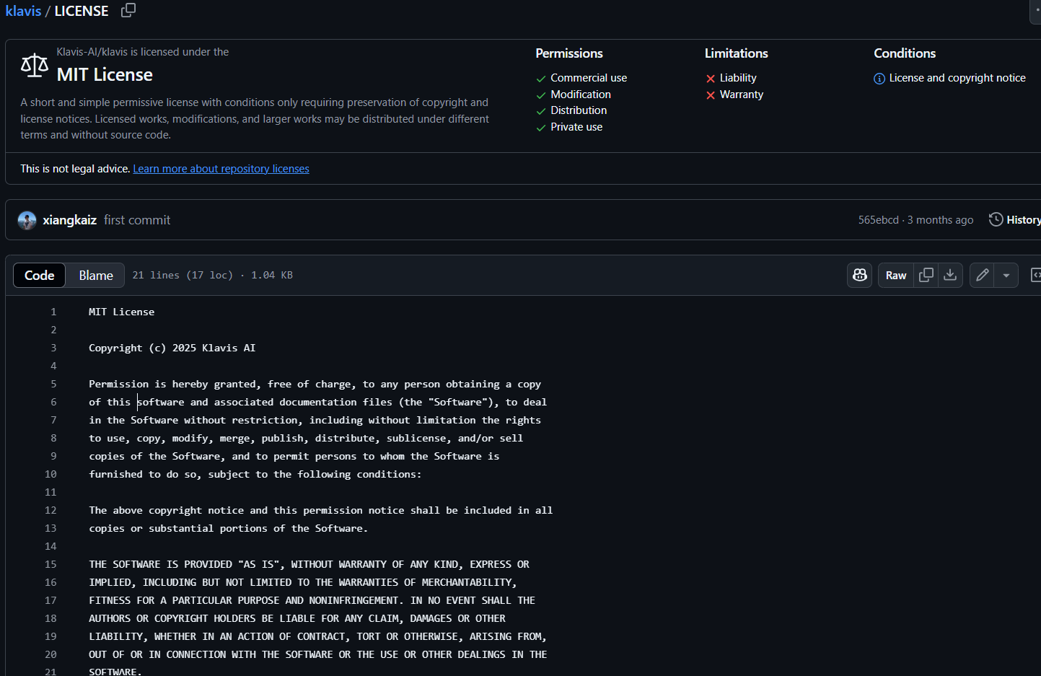Open the klavis repository breadcrumb
The height and width of the screenshot is (676, 1041).
(23, 11)
